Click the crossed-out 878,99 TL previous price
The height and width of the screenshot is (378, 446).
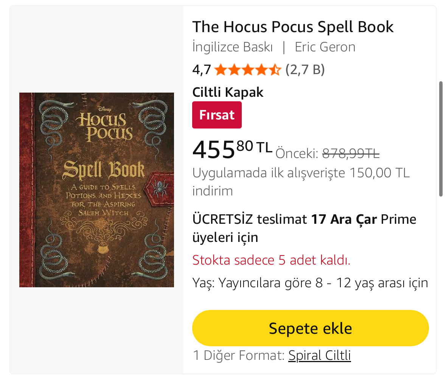[x=350, y=153]
